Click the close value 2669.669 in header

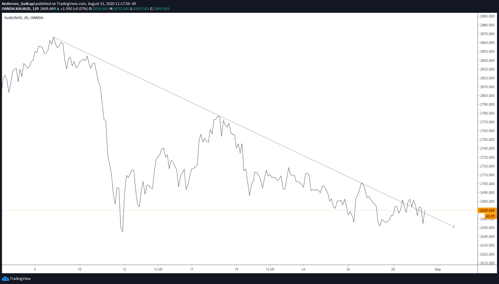pyautogui.click(x=161, y=8)
